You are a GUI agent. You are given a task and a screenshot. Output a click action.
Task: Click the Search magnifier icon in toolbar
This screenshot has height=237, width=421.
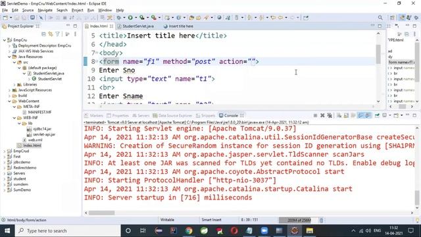(380, 18)
